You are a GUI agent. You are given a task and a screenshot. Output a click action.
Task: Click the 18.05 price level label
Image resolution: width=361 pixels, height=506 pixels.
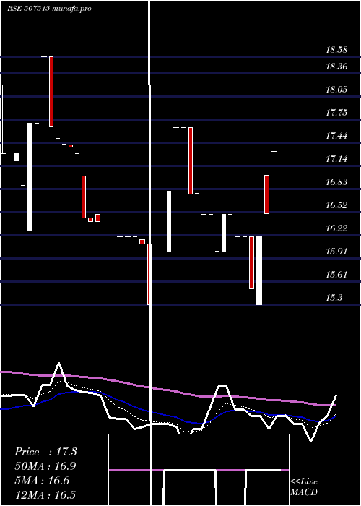pyautogui.click(x=336, y=90)
